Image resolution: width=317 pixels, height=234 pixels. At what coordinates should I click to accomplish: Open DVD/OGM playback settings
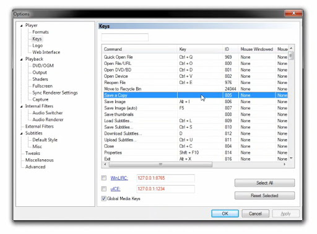(x=43, y=65)
